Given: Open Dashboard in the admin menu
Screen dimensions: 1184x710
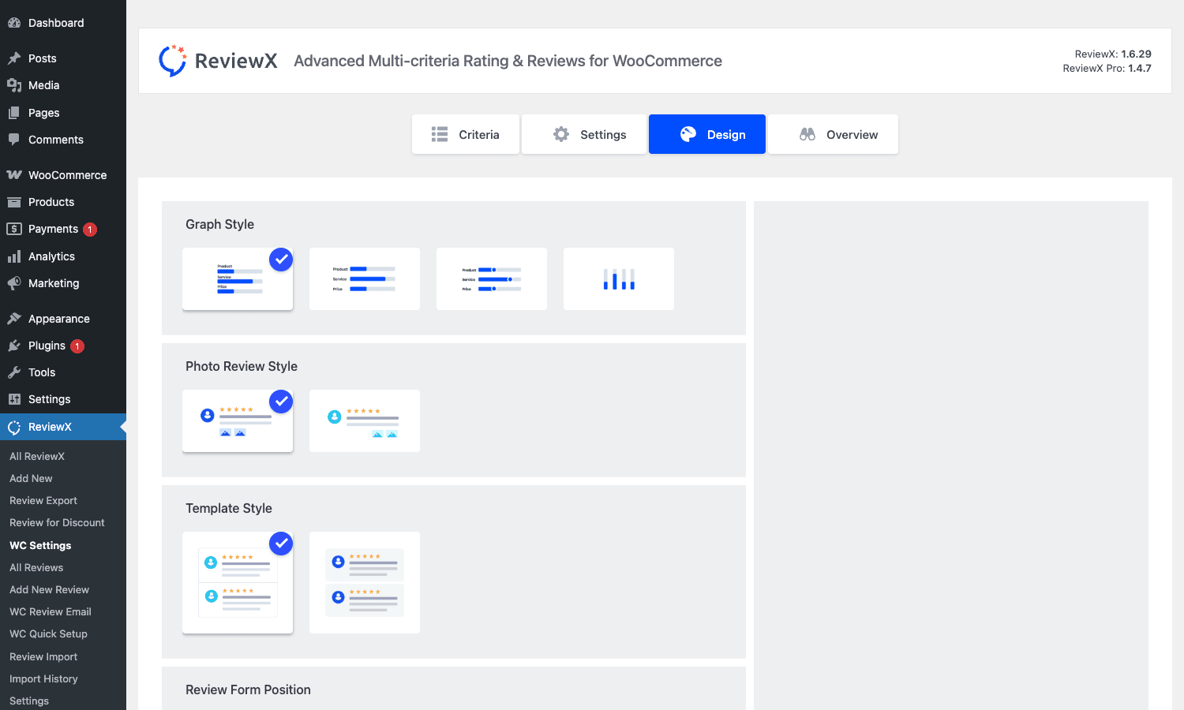Looking at the screenshot, I should pos(63,23).
